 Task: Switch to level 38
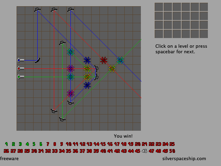(x=89, y=151)
